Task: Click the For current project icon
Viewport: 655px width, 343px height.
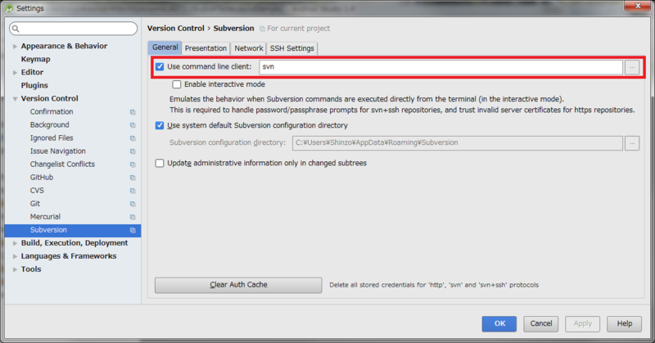Action: [262, 29]
